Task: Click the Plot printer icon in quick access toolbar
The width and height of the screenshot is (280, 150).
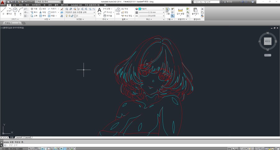Action: tap(22, 2)
